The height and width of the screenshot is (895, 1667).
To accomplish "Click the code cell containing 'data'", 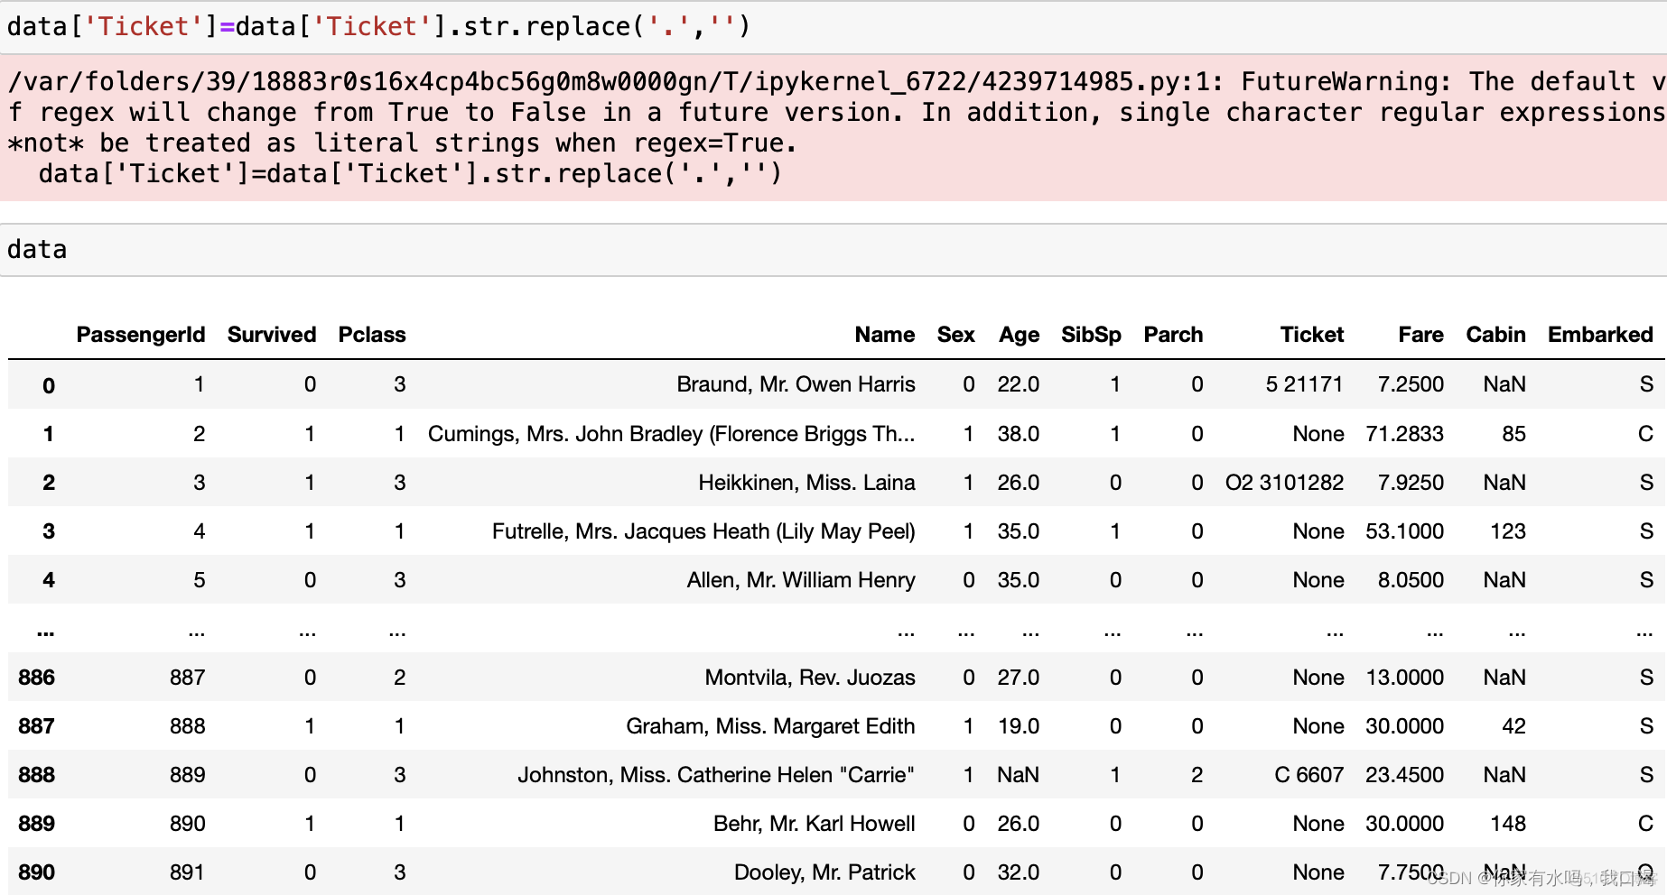I will point(833,250).
